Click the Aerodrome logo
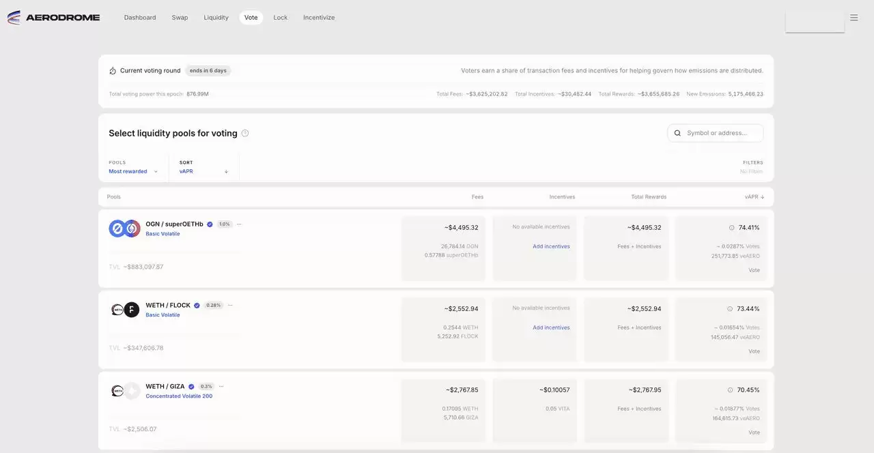 [x=53, y=18]
